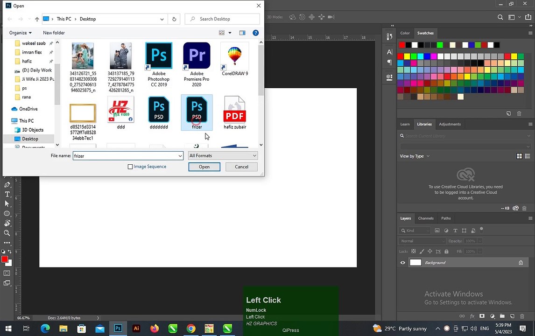535x336 pixels.
Task: Delete layer using the trash icon
Action: coord(522,316)
